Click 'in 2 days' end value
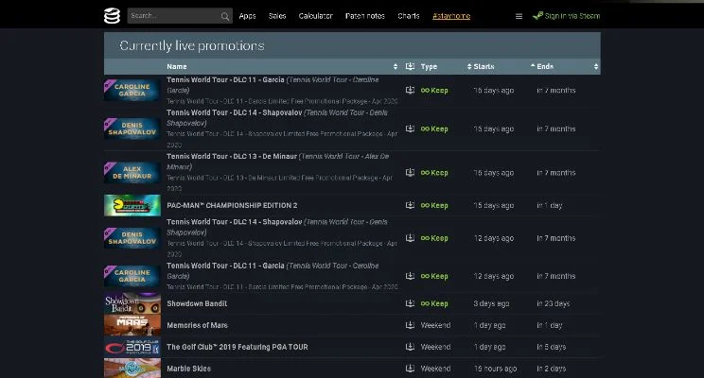This screenshot has width=704, height=378. 552,369
